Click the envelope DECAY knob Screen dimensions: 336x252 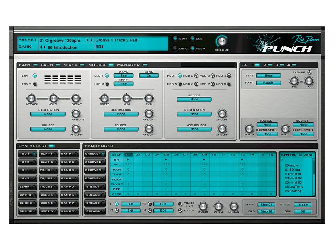(x=76, y=98)
